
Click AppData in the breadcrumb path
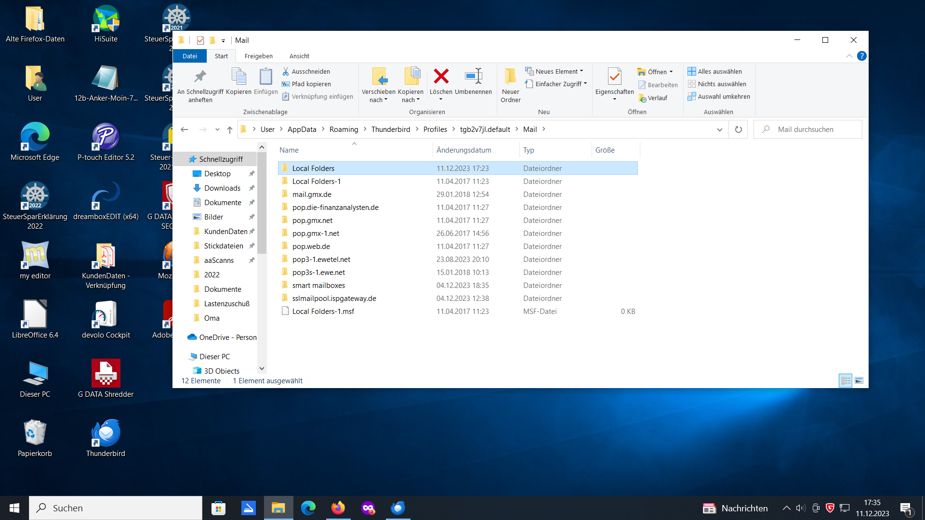pos(302,130)
